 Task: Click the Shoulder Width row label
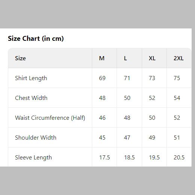click(36, 138)
